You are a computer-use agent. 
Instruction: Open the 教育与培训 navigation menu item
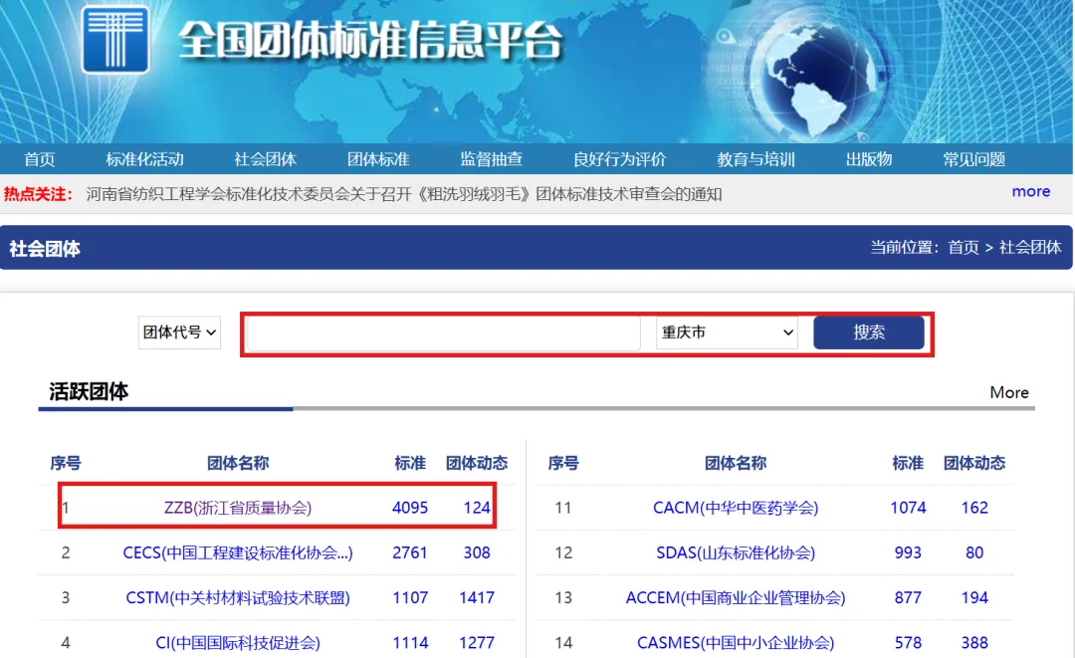(756, 159)
